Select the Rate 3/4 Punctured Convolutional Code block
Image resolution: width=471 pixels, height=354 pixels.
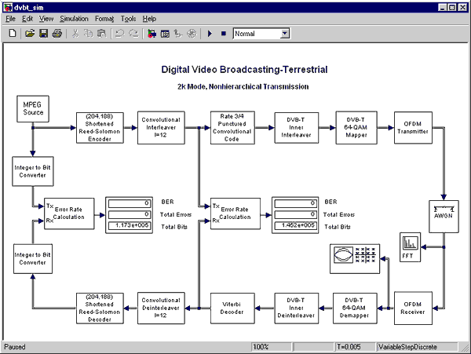coord(232,128)
